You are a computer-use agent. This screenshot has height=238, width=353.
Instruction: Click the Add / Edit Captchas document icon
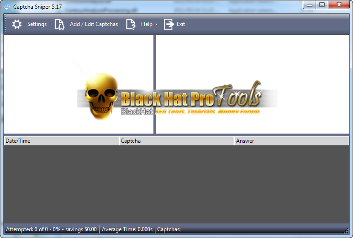click(59, 24)
